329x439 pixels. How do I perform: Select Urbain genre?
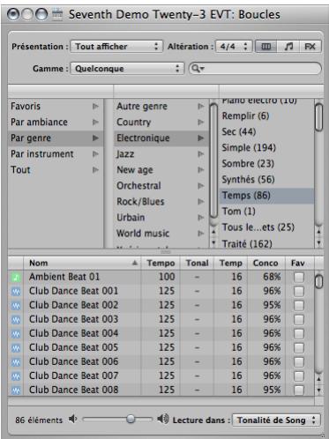[x=161, y=217]
